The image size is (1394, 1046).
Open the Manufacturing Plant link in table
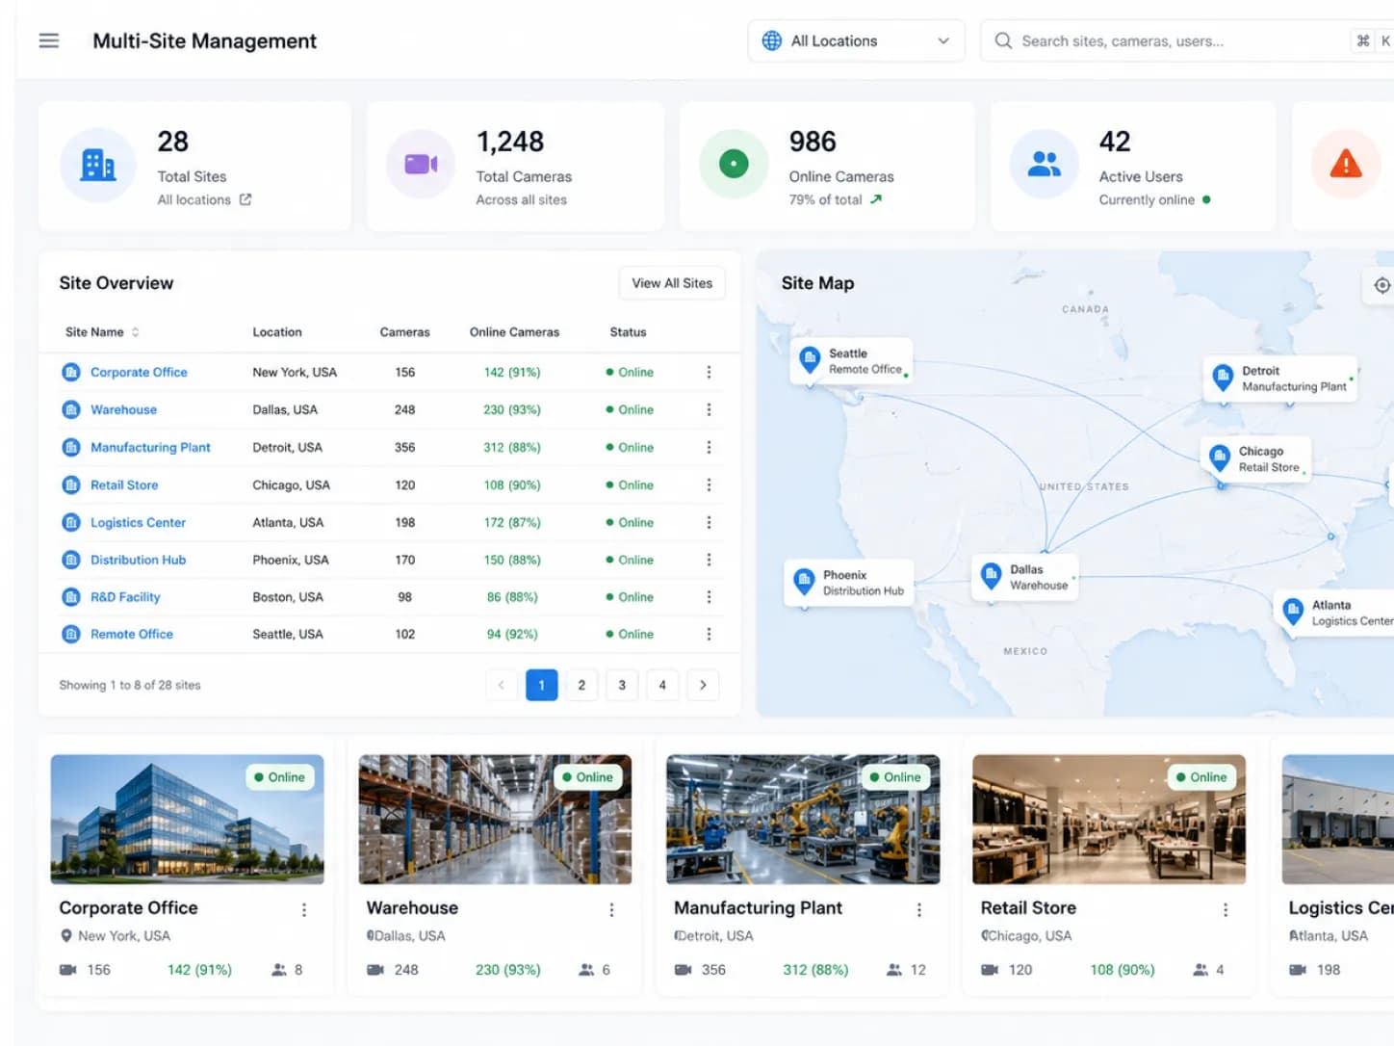[150, 447]
